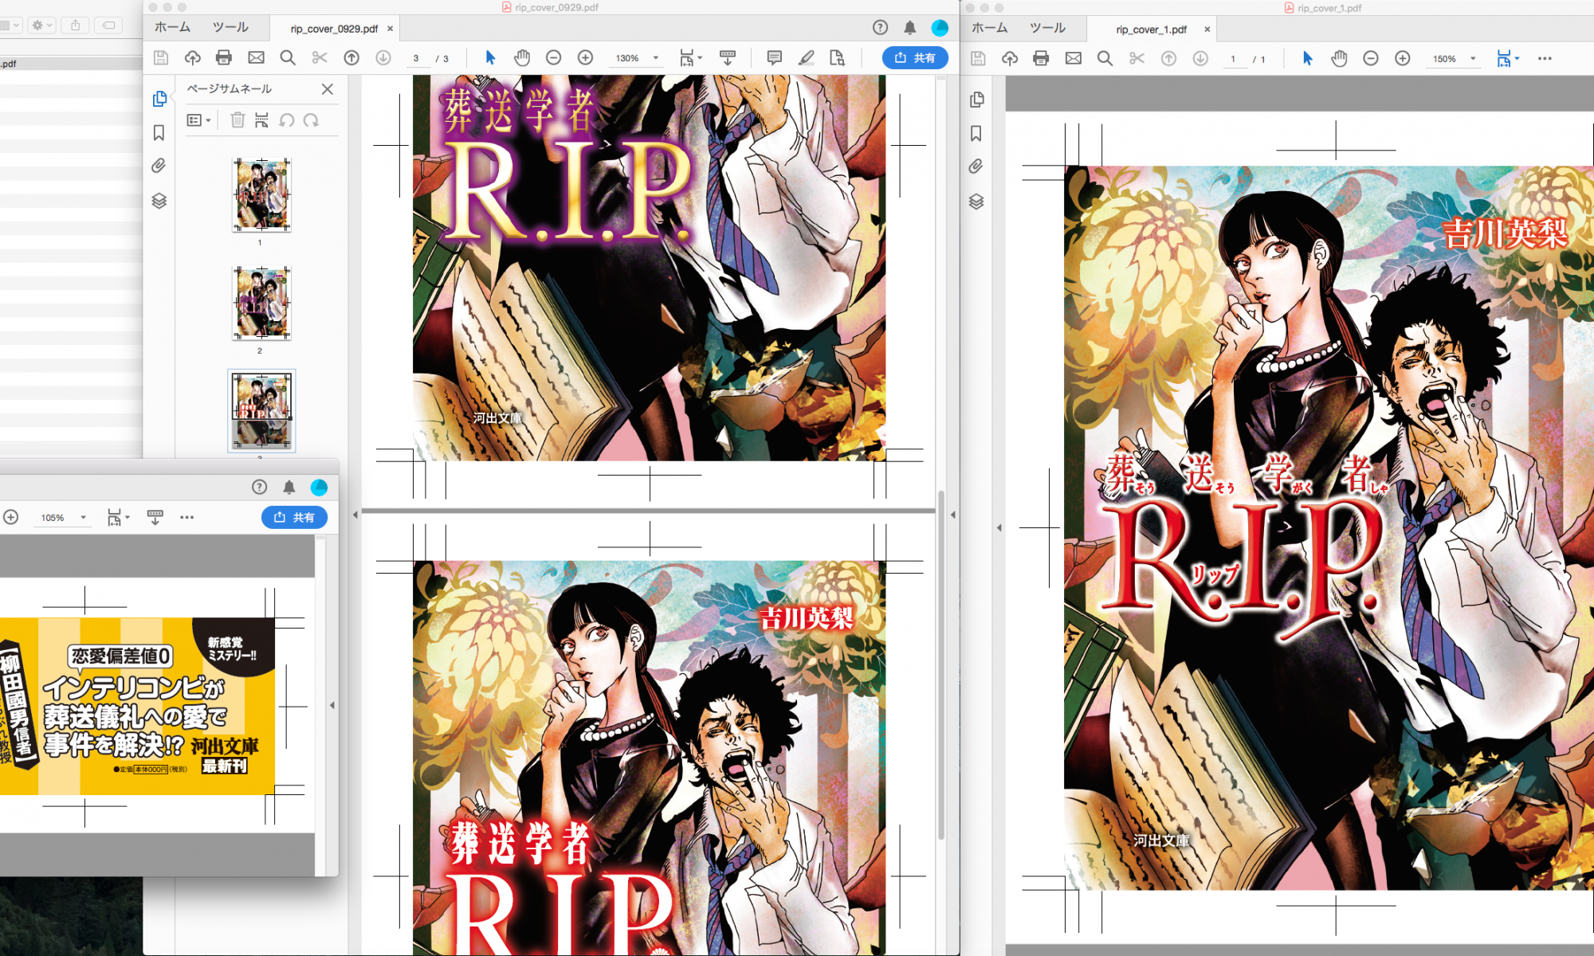
Task: Click scissors icon in rip_cover_0929.pdf toolbar
Action: click(x=320, y=58)
